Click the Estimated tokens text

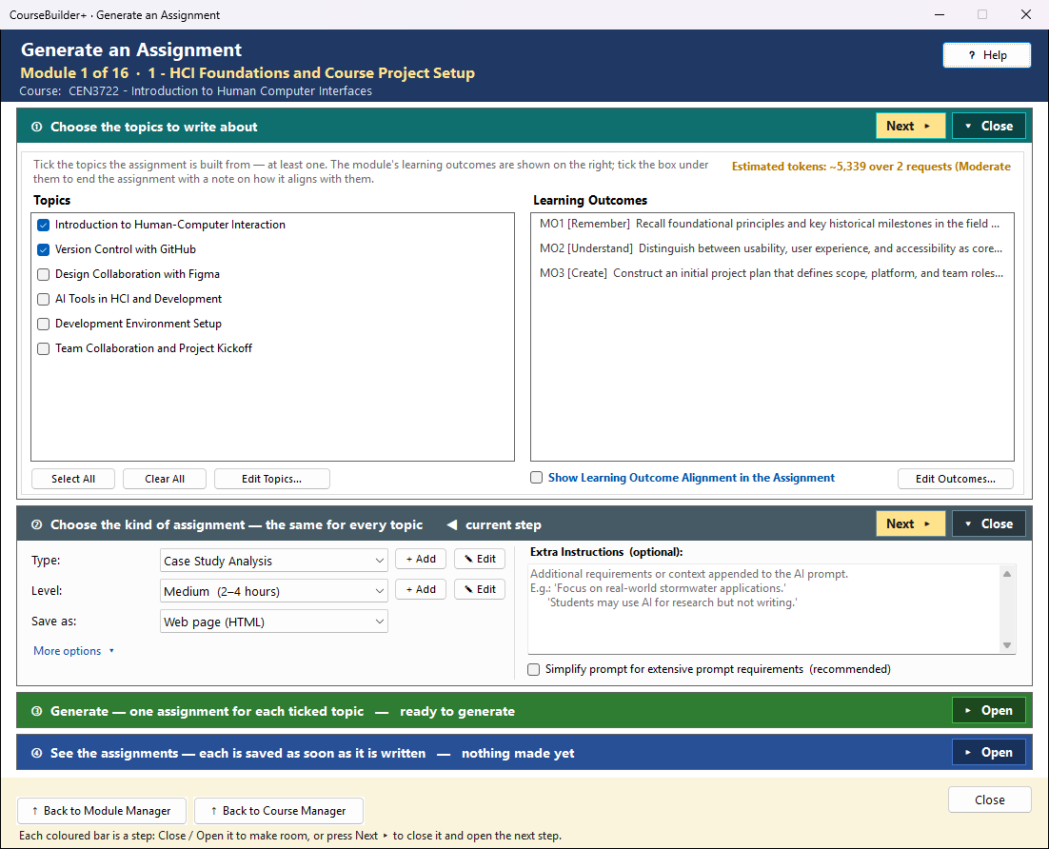(x=871, y=167)
